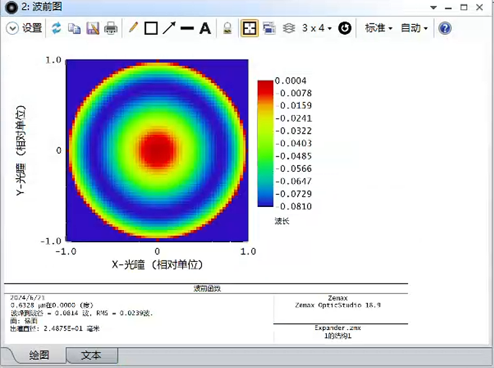494x368 pixels.
Task: Open the 3 x 4 layout dropdown
Action: point(317,28)
